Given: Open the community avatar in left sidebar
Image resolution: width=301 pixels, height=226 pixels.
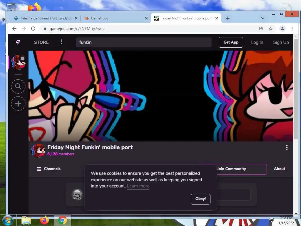Looking at the screenshot, I should 18,62.
